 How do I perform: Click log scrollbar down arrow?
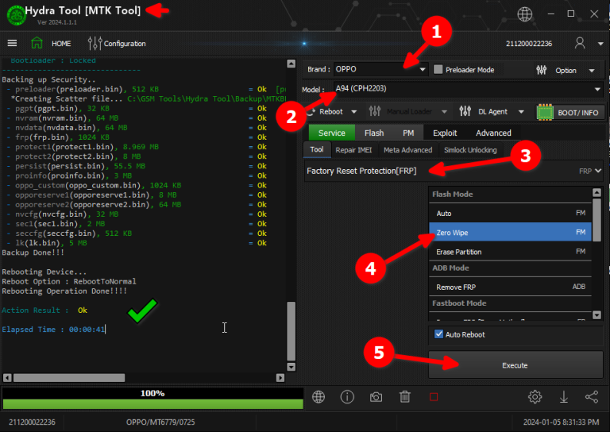(291, 367)
